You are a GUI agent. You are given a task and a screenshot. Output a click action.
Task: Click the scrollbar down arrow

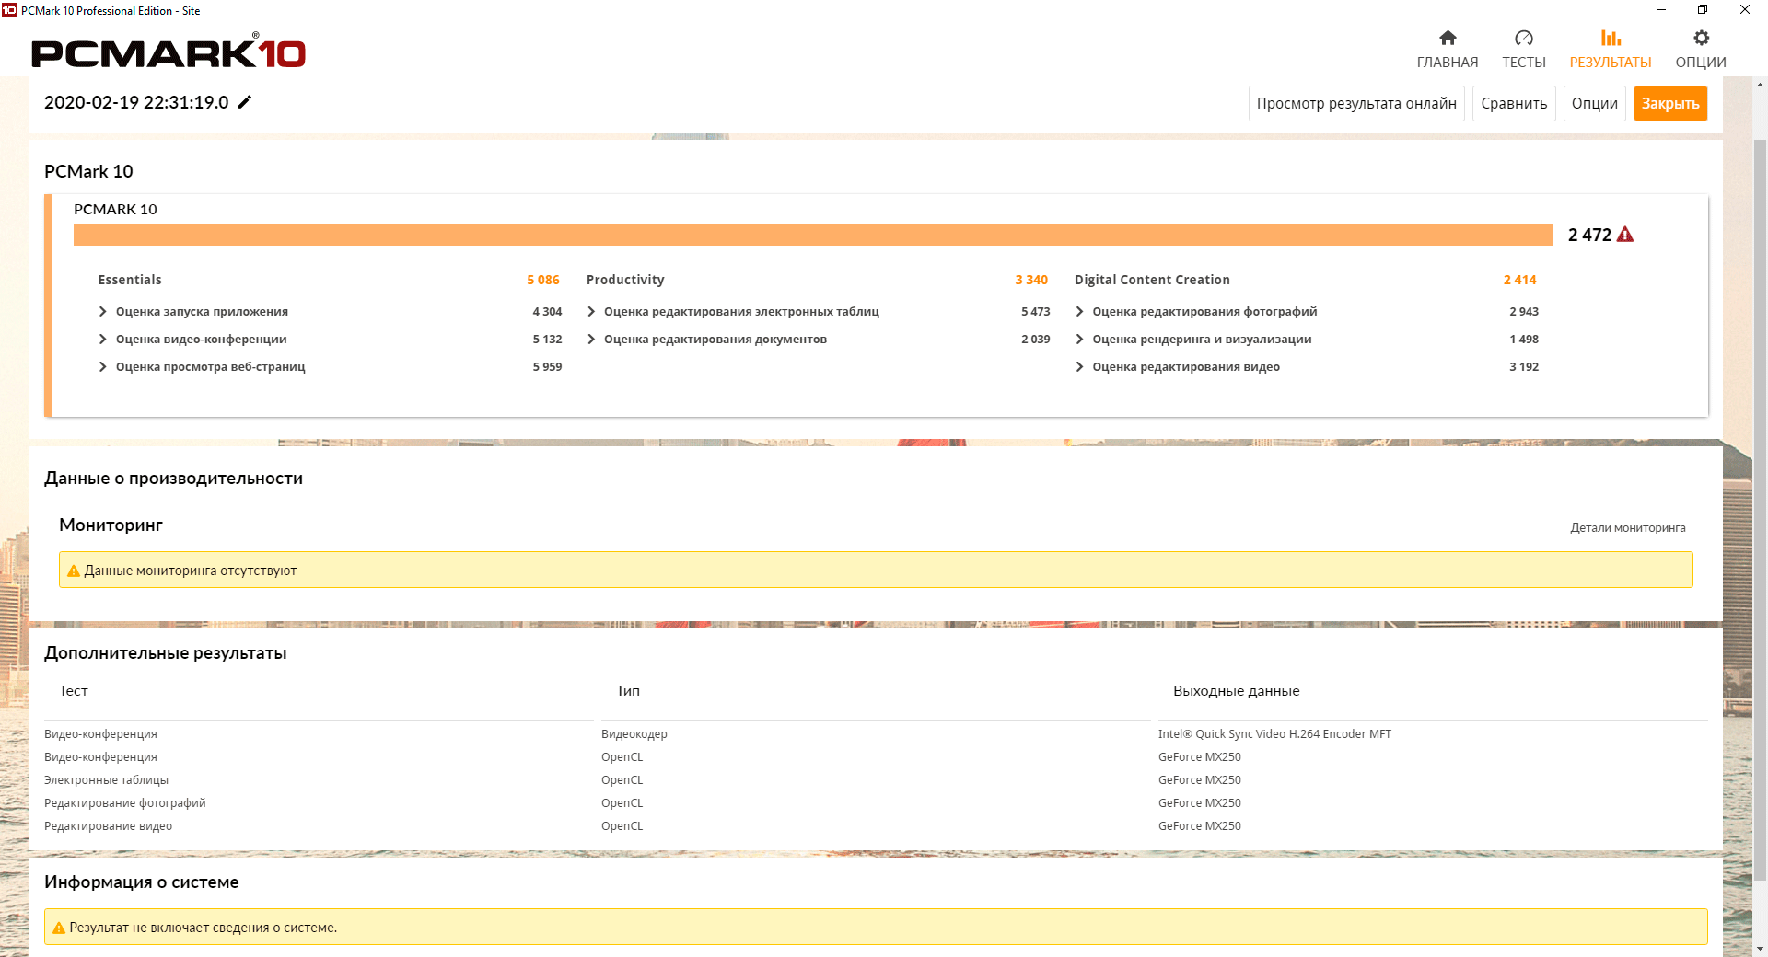(1760, 948)
